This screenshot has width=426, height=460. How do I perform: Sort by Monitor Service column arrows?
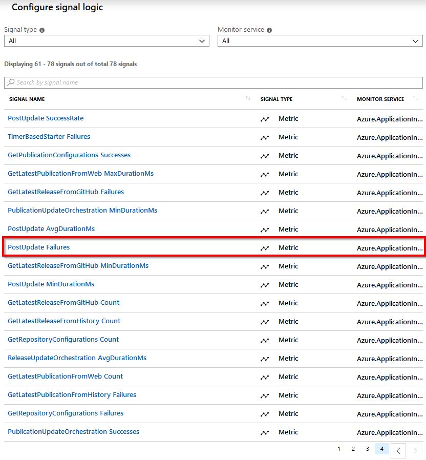pos(415,98)
